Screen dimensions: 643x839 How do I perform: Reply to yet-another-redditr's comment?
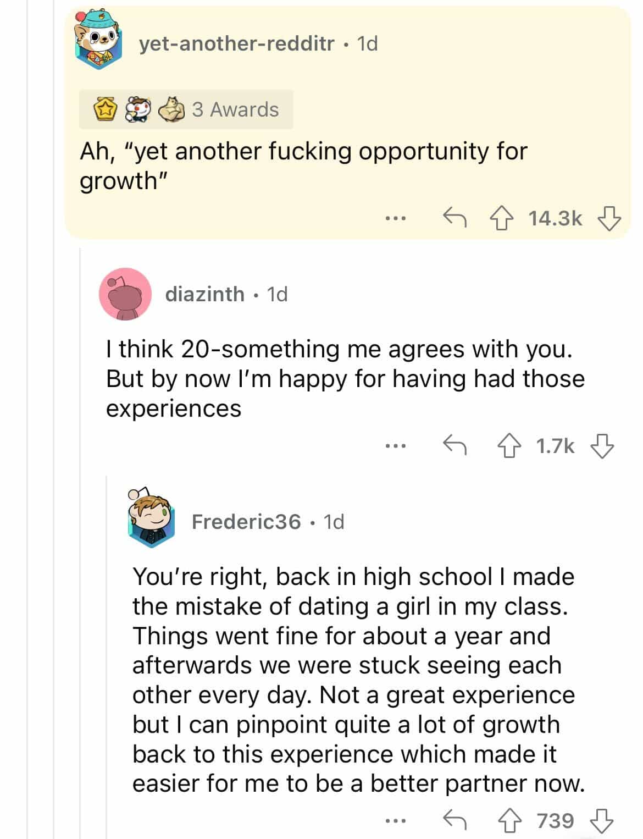point(454,218)
